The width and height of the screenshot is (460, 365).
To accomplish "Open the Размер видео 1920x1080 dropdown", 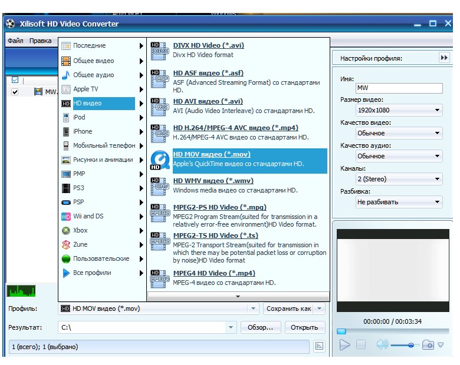I will pyautogui.click(x=399, y=110).
